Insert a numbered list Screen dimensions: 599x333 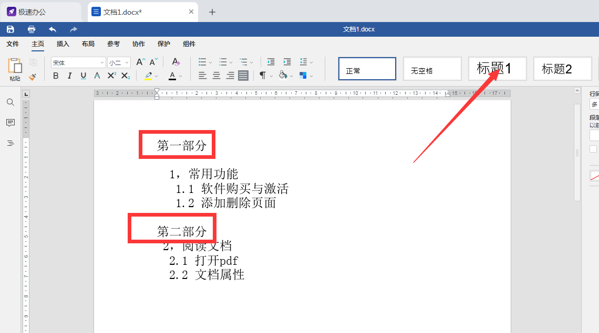coord(223,62)
